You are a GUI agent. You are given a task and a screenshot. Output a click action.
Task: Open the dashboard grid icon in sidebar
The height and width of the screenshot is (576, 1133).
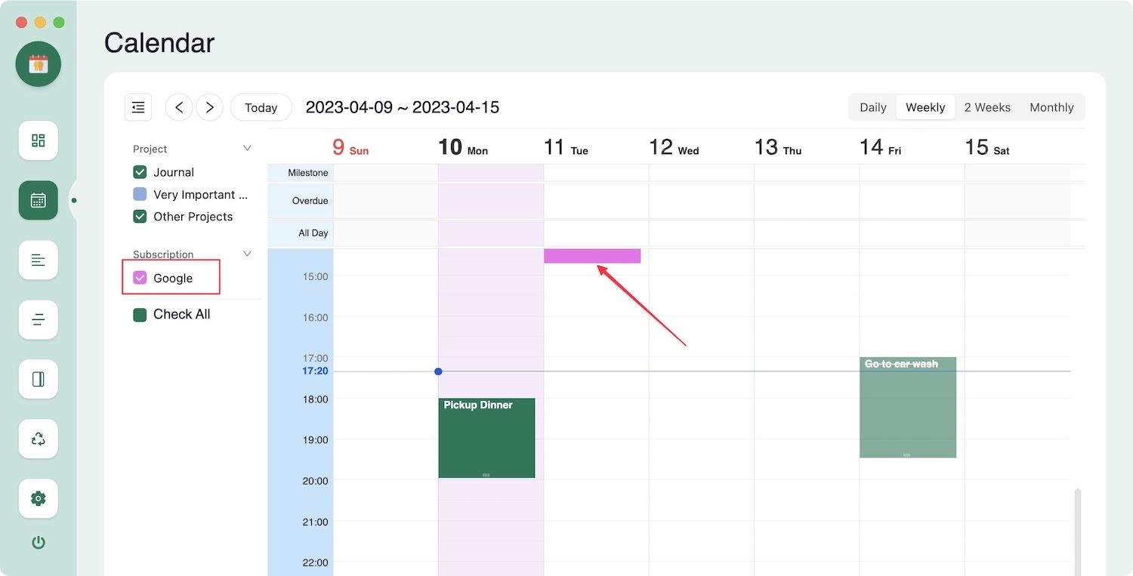pos(39,140)
